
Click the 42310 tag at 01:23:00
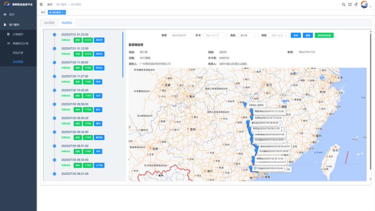(88, 40)
